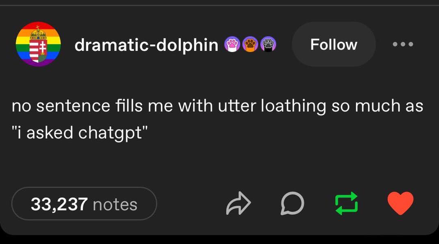Screen dimensions: 439x244
Task: Open dramatic-dolphin's rainbow avatar
Action: pyautogui.click(x=38, y=44)
